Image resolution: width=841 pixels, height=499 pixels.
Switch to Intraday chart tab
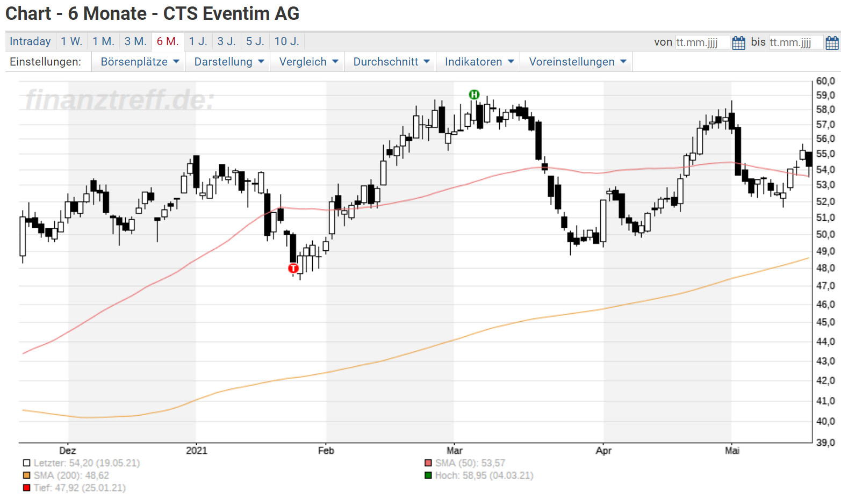pyautogui.click(x=30, y=41)
